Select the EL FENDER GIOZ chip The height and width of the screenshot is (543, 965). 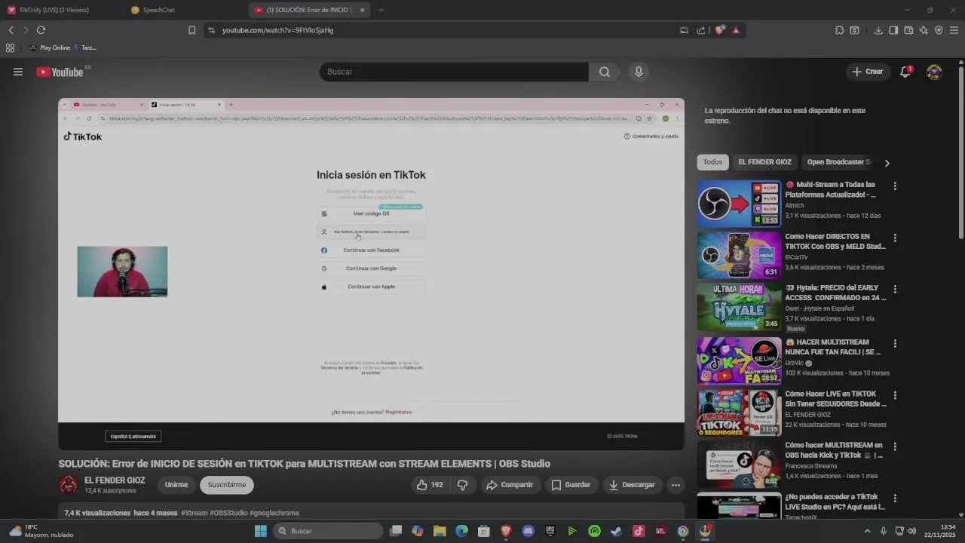[x=764, y=162]
